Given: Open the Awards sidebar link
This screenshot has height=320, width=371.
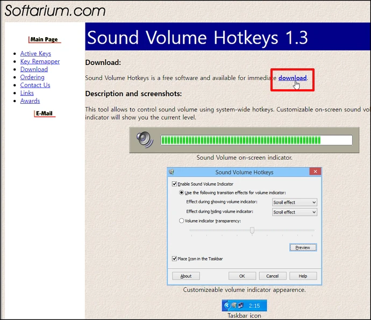Looking at the screenshot, I should click(x=30, y=101).
